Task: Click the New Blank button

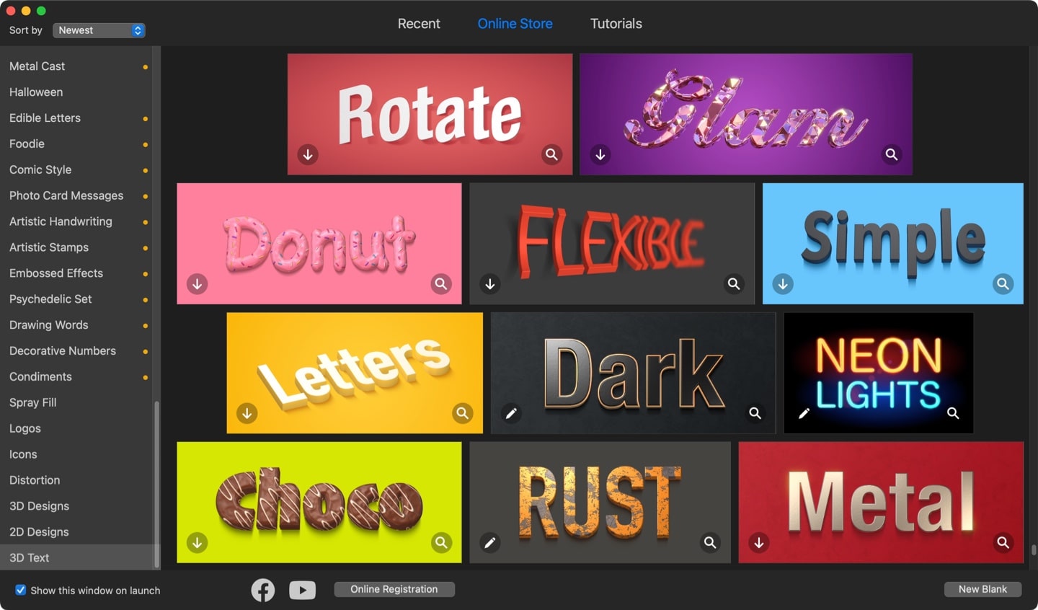Action: click(x=982, y=589)
